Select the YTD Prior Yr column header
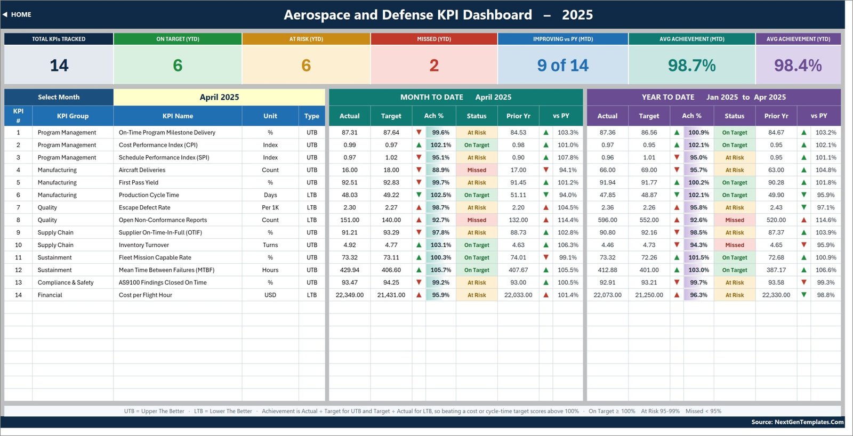This screenshot has height=436, width=853. tap(776, 116)
